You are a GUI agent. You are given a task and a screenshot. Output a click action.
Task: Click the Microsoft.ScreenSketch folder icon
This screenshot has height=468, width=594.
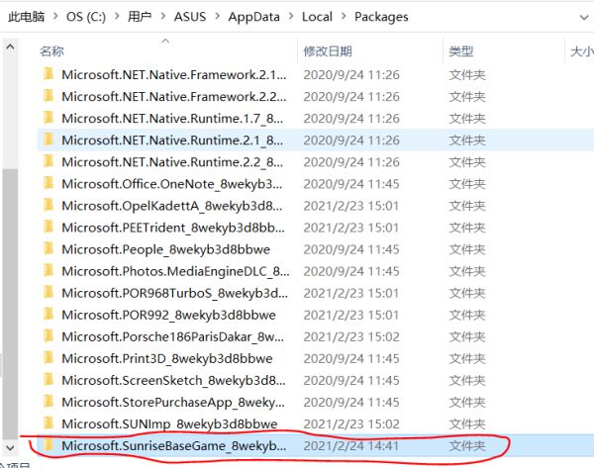[48, 380]
